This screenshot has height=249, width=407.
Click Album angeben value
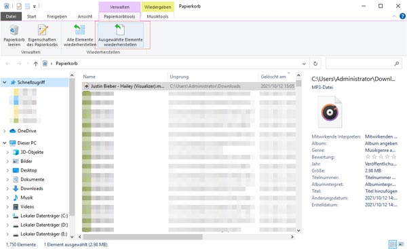(381, 143)
